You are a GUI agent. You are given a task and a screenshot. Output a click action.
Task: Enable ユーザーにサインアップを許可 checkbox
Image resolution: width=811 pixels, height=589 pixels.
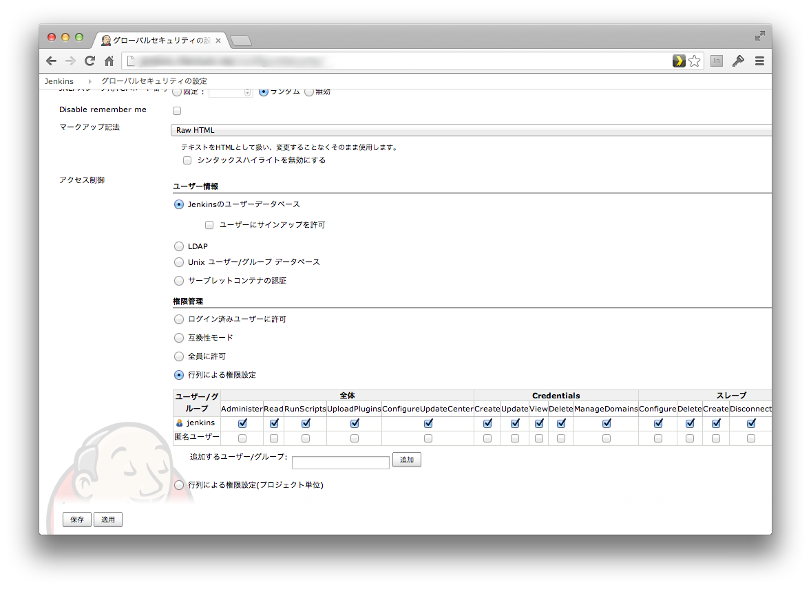209,225
